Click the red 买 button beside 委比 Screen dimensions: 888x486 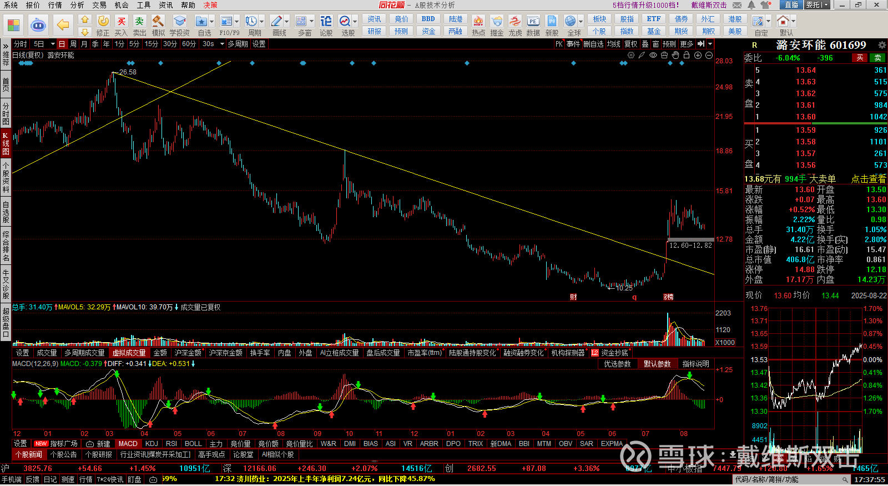pyautogui.click(x=860, y=58)
